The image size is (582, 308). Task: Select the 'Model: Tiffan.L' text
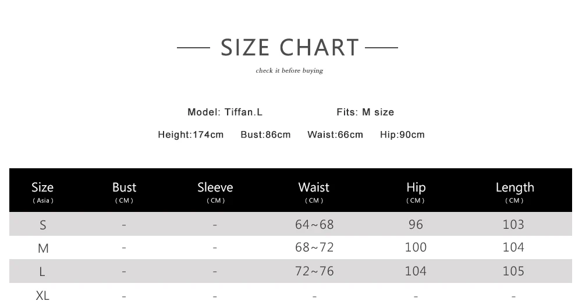pyautogui.click(x=225, y=112)
